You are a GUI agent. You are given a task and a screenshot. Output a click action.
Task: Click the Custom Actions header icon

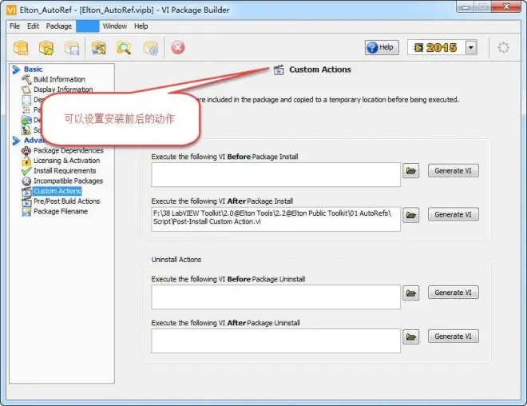pos(279,70)
